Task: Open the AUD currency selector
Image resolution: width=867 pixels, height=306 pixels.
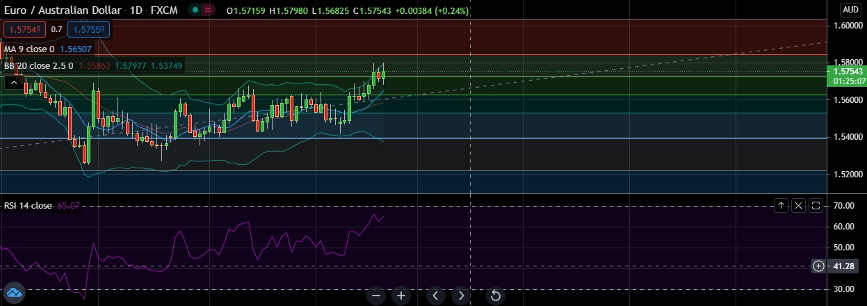Action: tap(850, 10)
